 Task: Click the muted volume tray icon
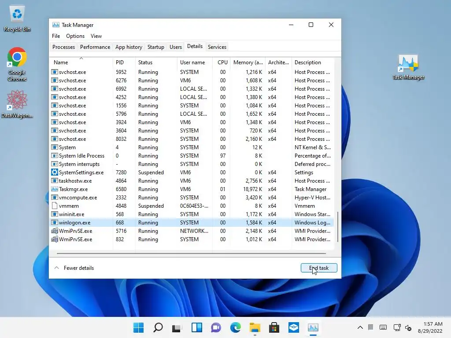coord(408,327)
